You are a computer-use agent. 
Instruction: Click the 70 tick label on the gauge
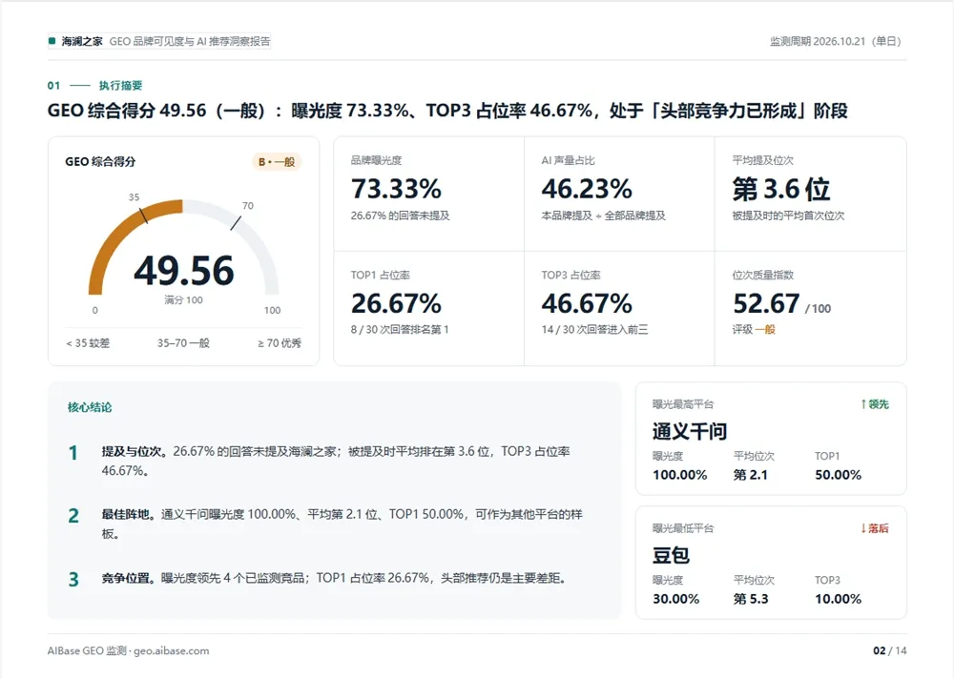[248, 206]
